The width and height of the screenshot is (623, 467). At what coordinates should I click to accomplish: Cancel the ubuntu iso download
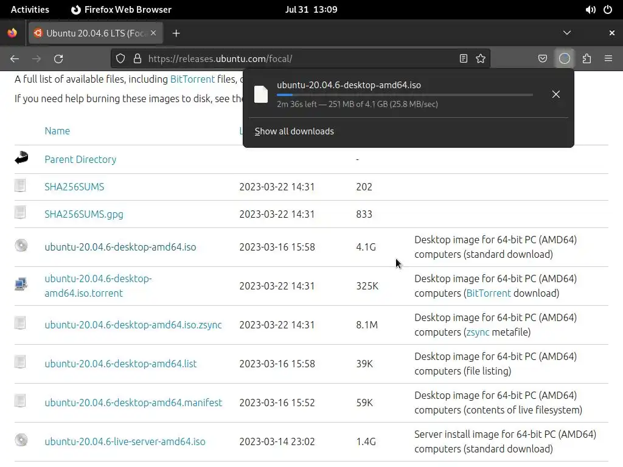556,94
